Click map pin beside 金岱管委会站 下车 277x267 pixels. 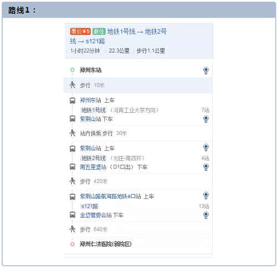pyautogui.click(x=206, y=215)
